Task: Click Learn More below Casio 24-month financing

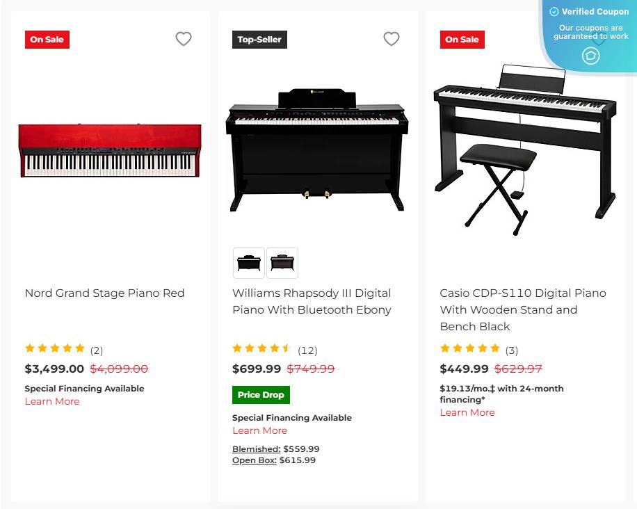Action: click(x=467, y=412)
